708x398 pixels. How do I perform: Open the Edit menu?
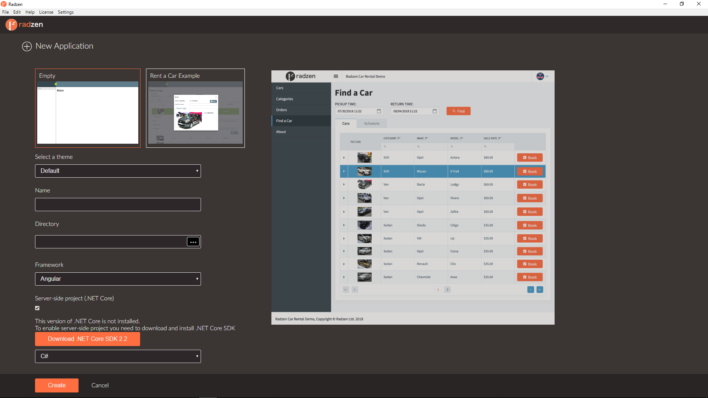pyautogui.click(x=17, y=12)
